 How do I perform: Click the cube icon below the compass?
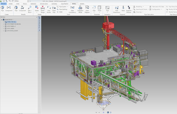click(x=111, y=112)
